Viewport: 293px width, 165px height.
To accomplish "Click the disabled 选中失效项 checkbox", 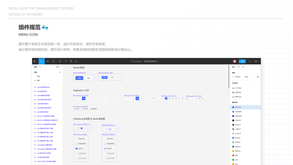I will point(76,158).
